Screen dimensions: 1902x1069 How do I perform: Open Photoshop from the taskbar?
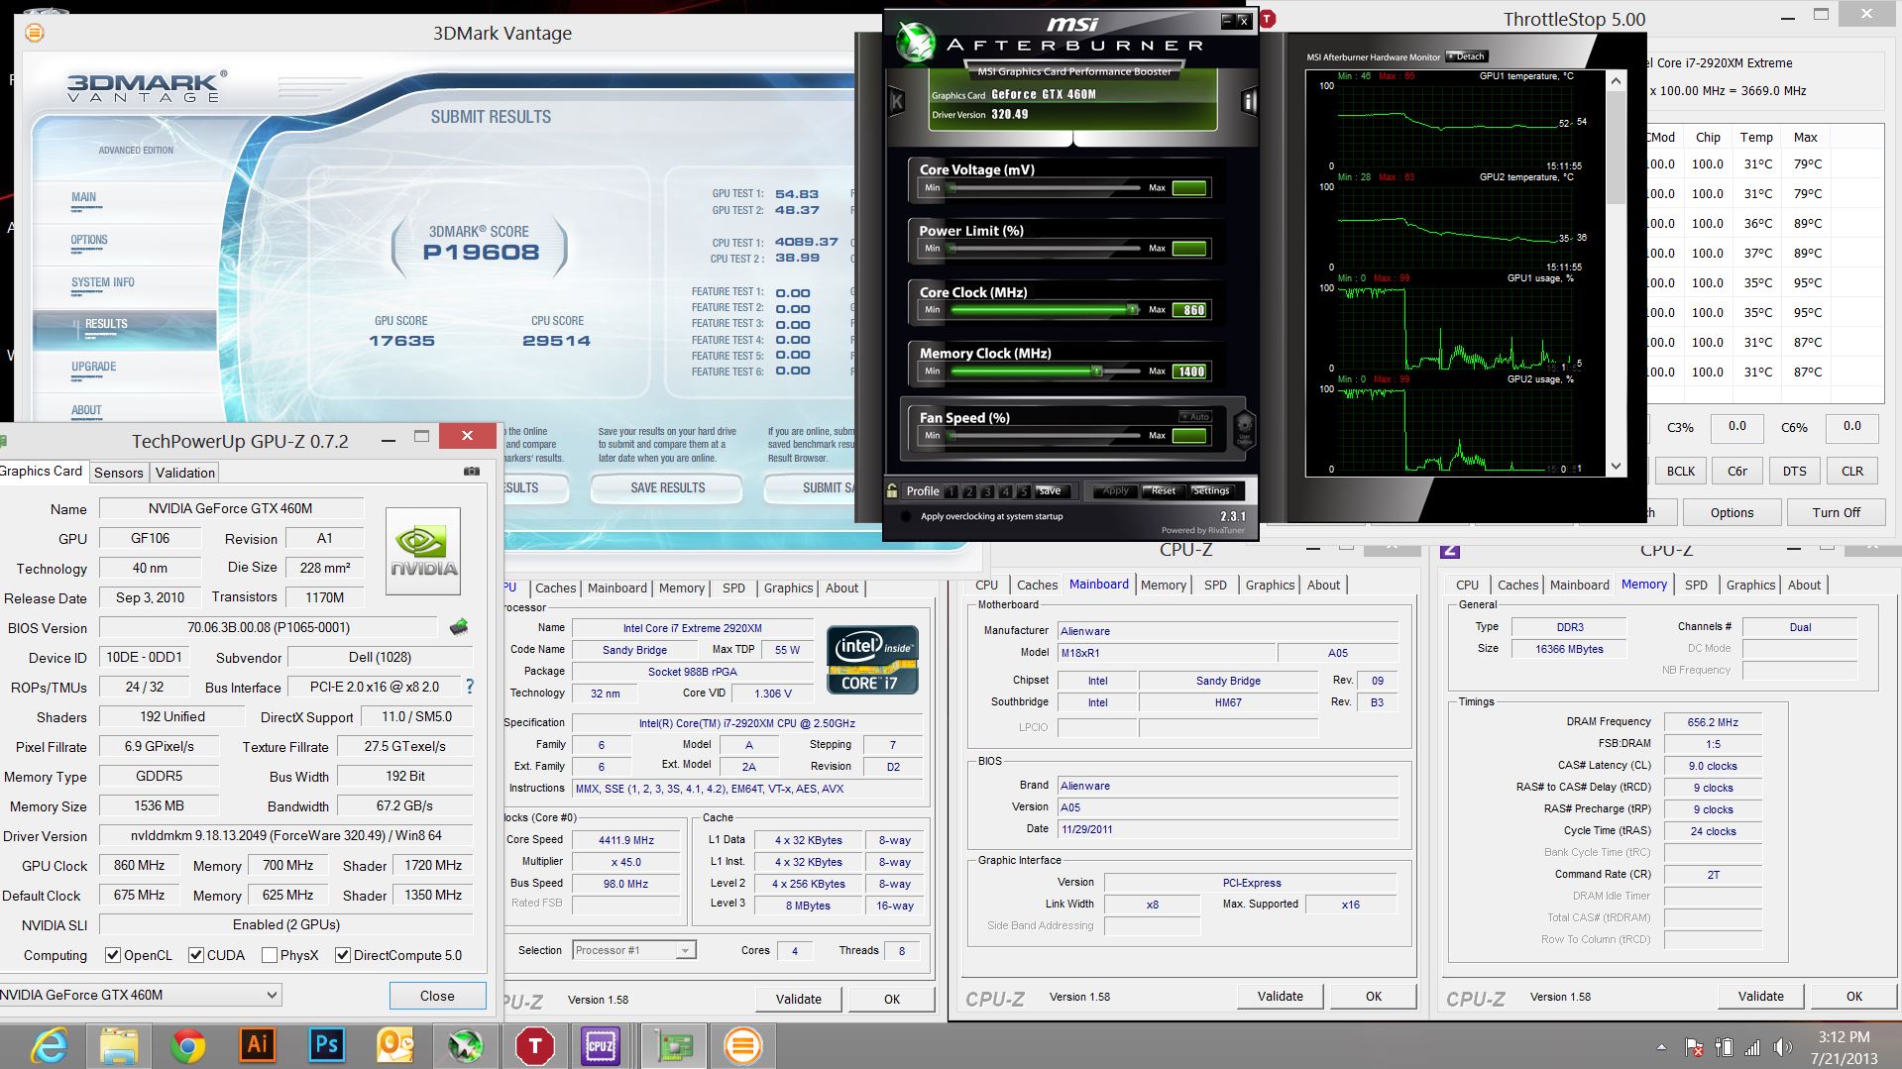pos(327,1045)
